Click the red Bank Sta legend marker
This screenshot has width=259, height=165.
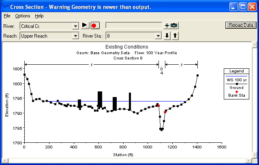(237, 92)
